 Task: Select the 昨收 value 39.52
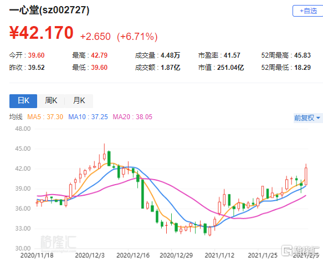[36, 68]
